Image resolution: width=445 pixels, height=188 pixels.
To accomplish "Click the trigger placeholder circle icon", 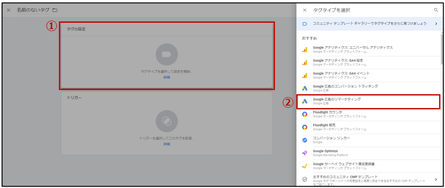I will 167,121.
